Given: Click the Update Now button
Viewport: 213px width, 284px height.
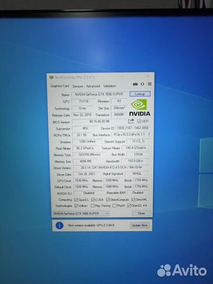Looking at the screenshot, I should (x=139, y=225).
